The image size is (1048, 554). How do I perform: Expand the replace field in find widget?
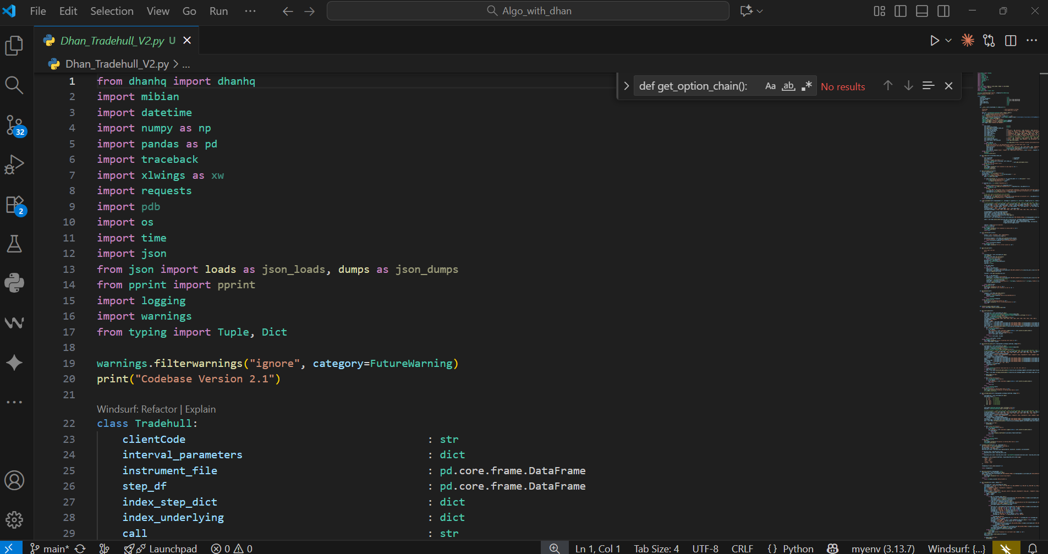626,86
